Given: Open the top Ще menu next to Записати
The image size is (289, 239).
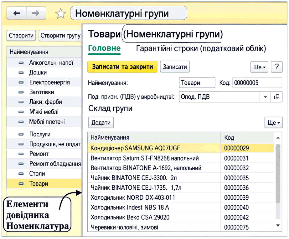Looking at the screenshot, I should [x=259, y=67].
